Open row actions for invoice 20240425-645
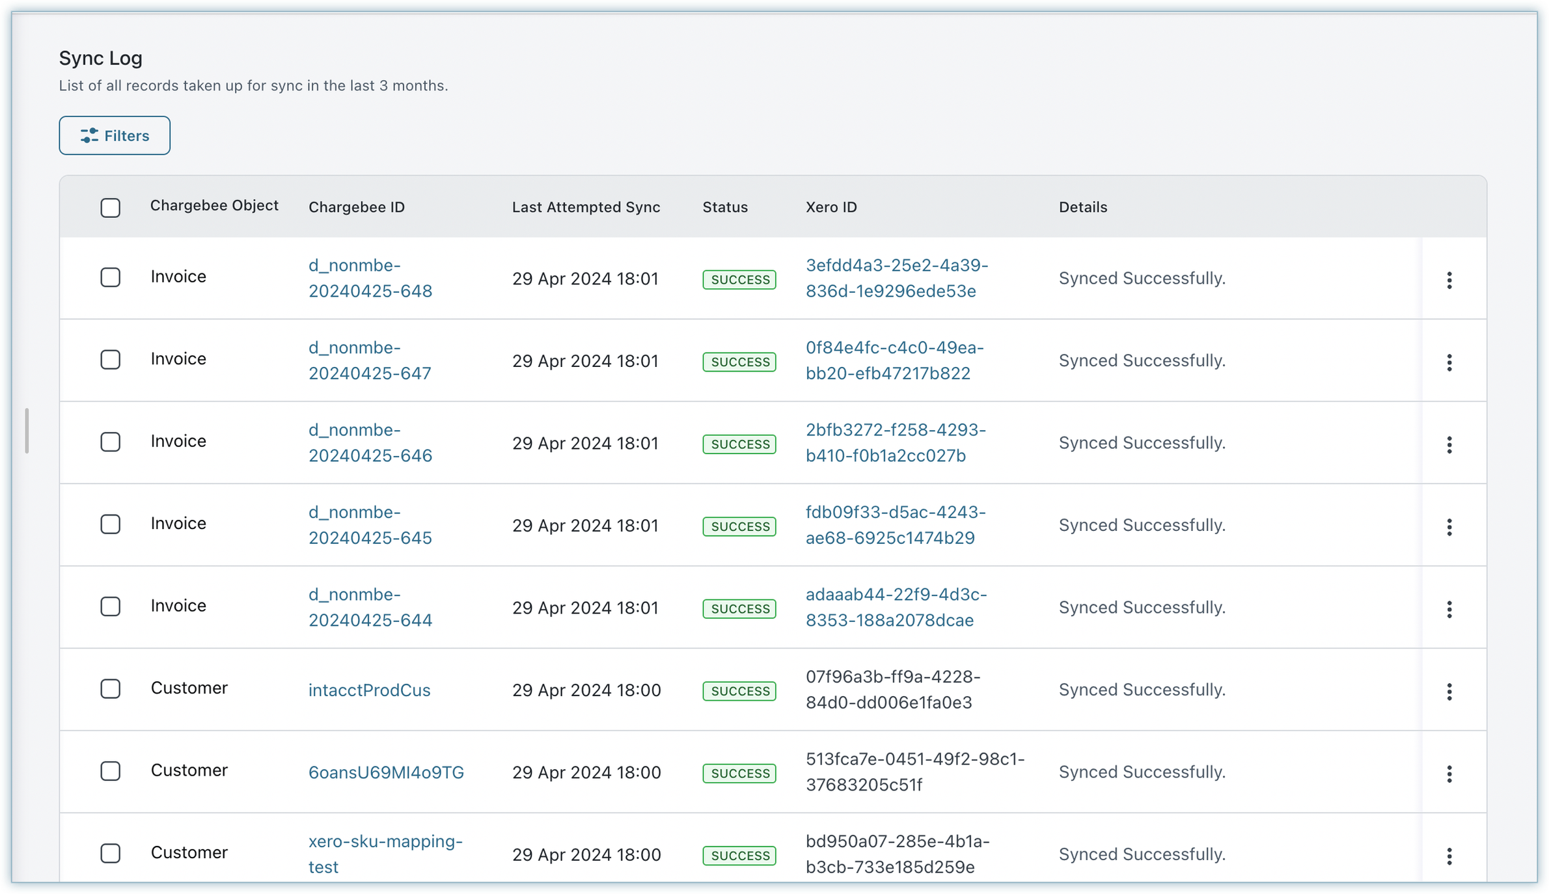This screenshot has height=894, width=1549. [1449, 527]
